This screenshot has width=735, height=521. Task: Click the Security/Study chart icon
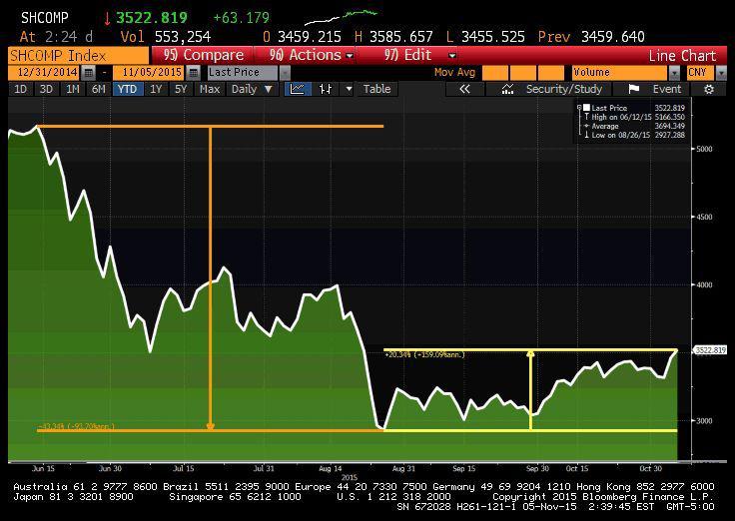click(508, 89)
